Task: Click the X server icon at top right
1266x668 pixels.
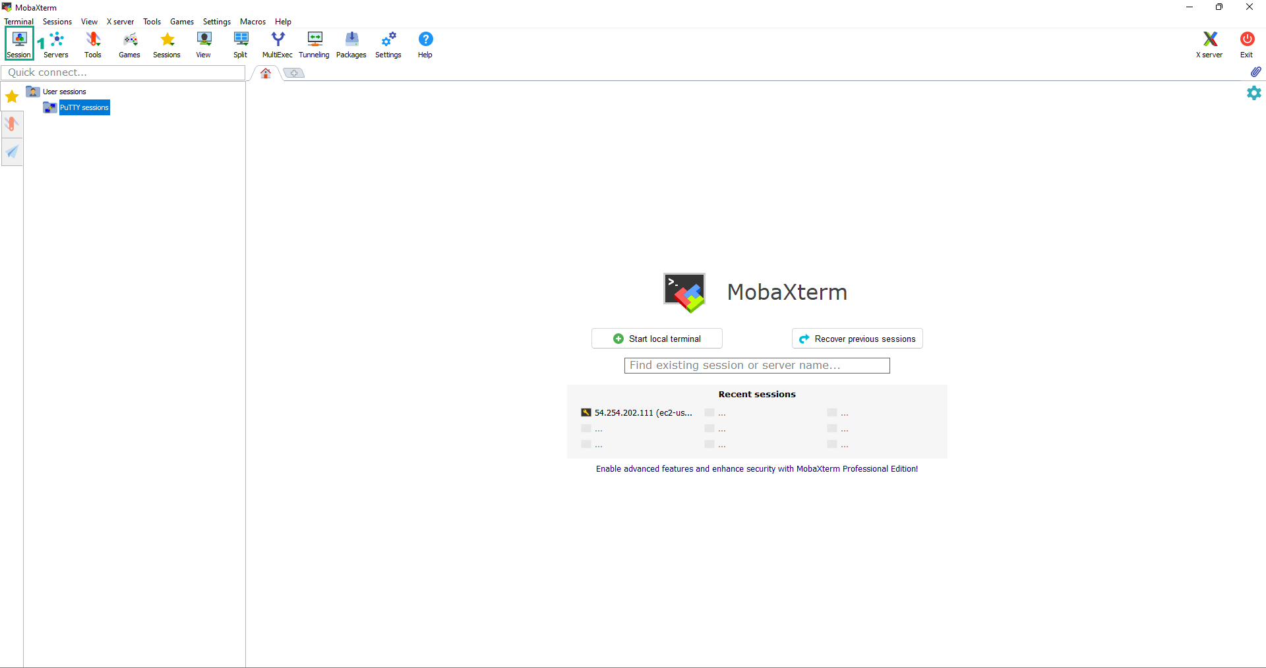Action: 1209,44
